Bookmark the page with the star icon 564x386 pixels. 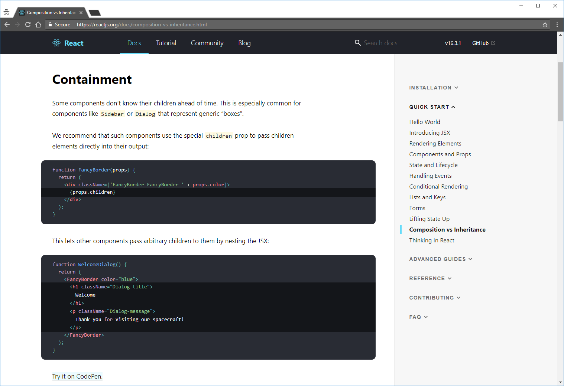545,24
